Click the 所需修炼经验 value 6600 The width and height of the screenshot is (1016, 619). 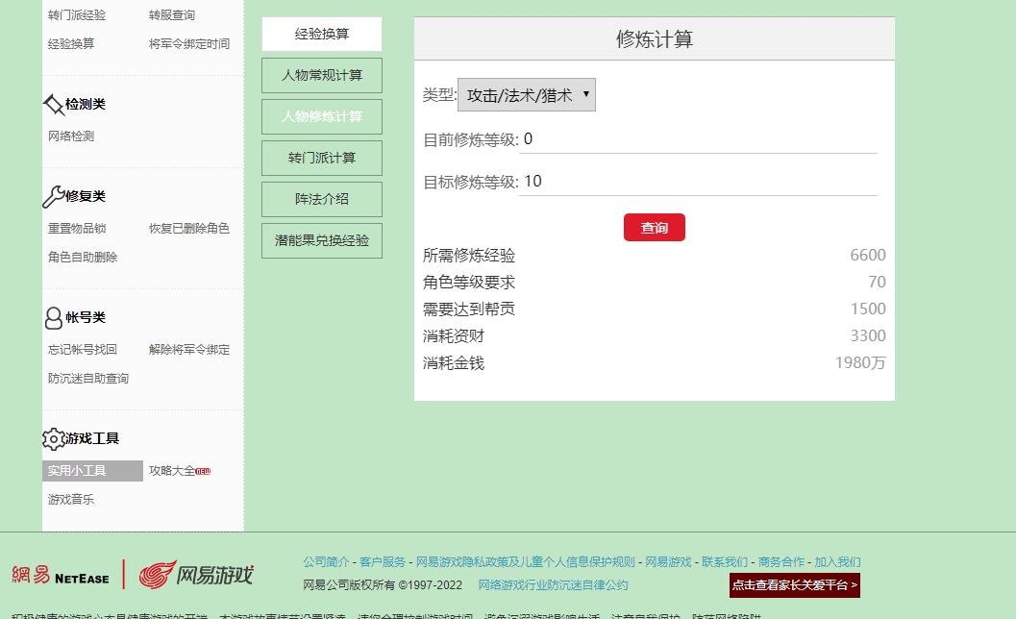tap(868, 256)
